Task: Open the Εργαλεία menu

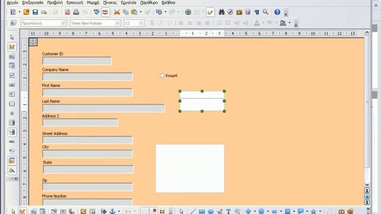Action: [x=129, y=2]
